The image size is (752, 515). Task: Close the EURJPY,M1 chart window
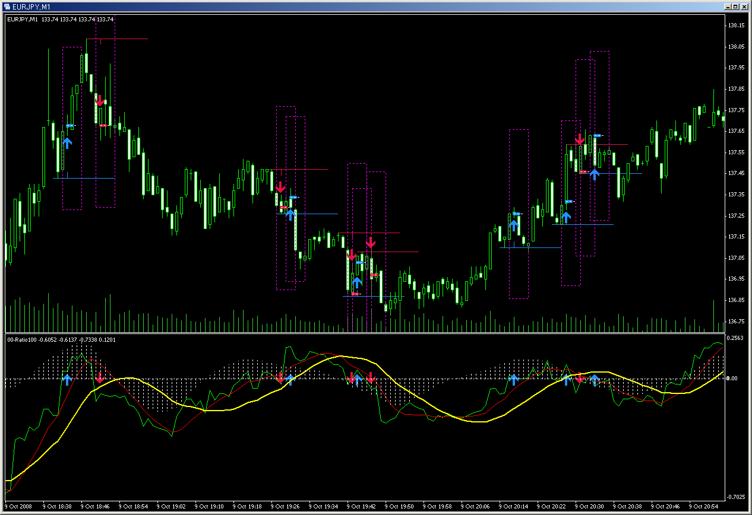[745, 7]
